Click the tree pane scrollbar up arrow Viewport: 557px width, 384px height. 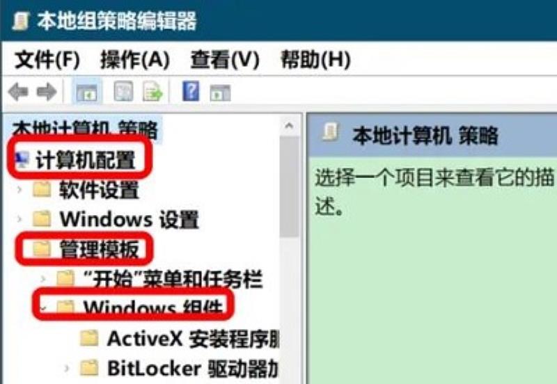pyautogui.click(x=289, y=125)
